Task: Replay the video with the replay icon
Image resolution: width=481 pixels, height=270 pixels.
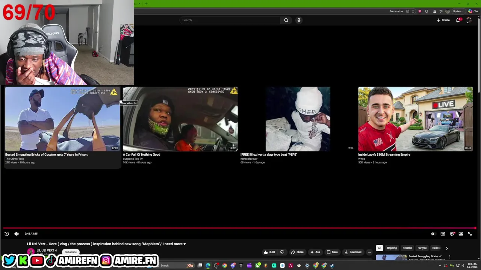Action: [7, 234]
